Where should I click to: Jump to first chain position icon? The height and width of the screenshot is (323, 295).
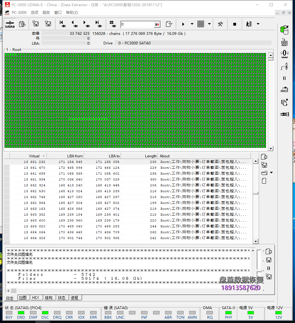pyautogui.click(x=62, y=24)
